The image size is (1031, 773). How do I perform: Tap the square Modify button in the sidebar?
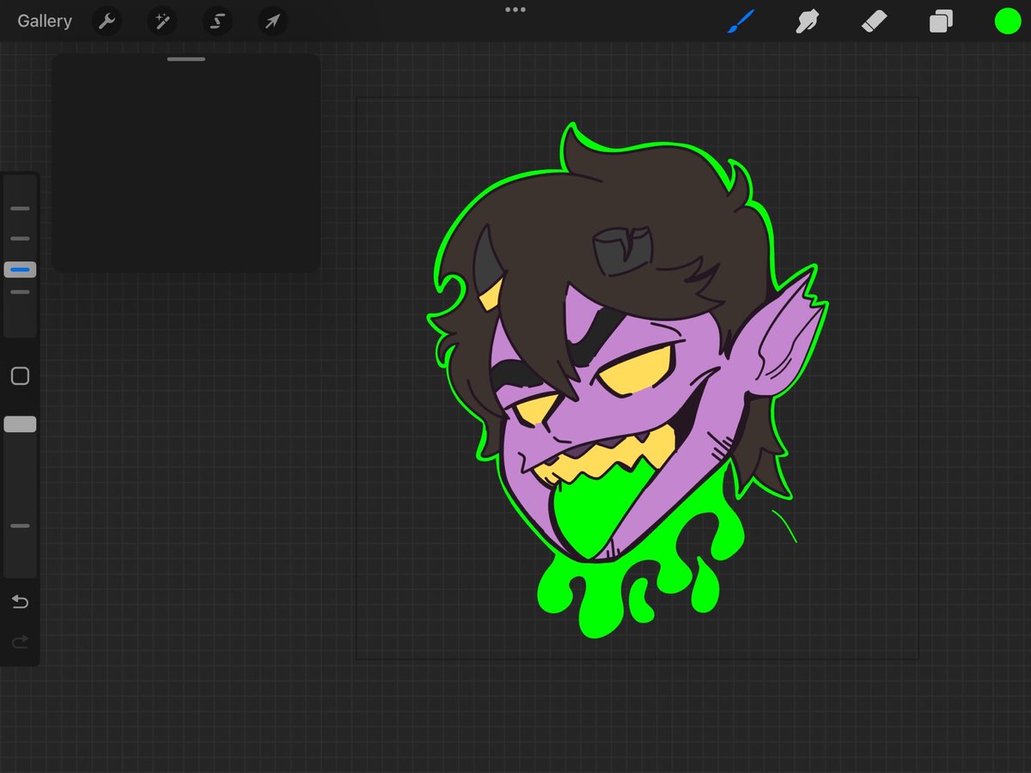click(21, 376)
